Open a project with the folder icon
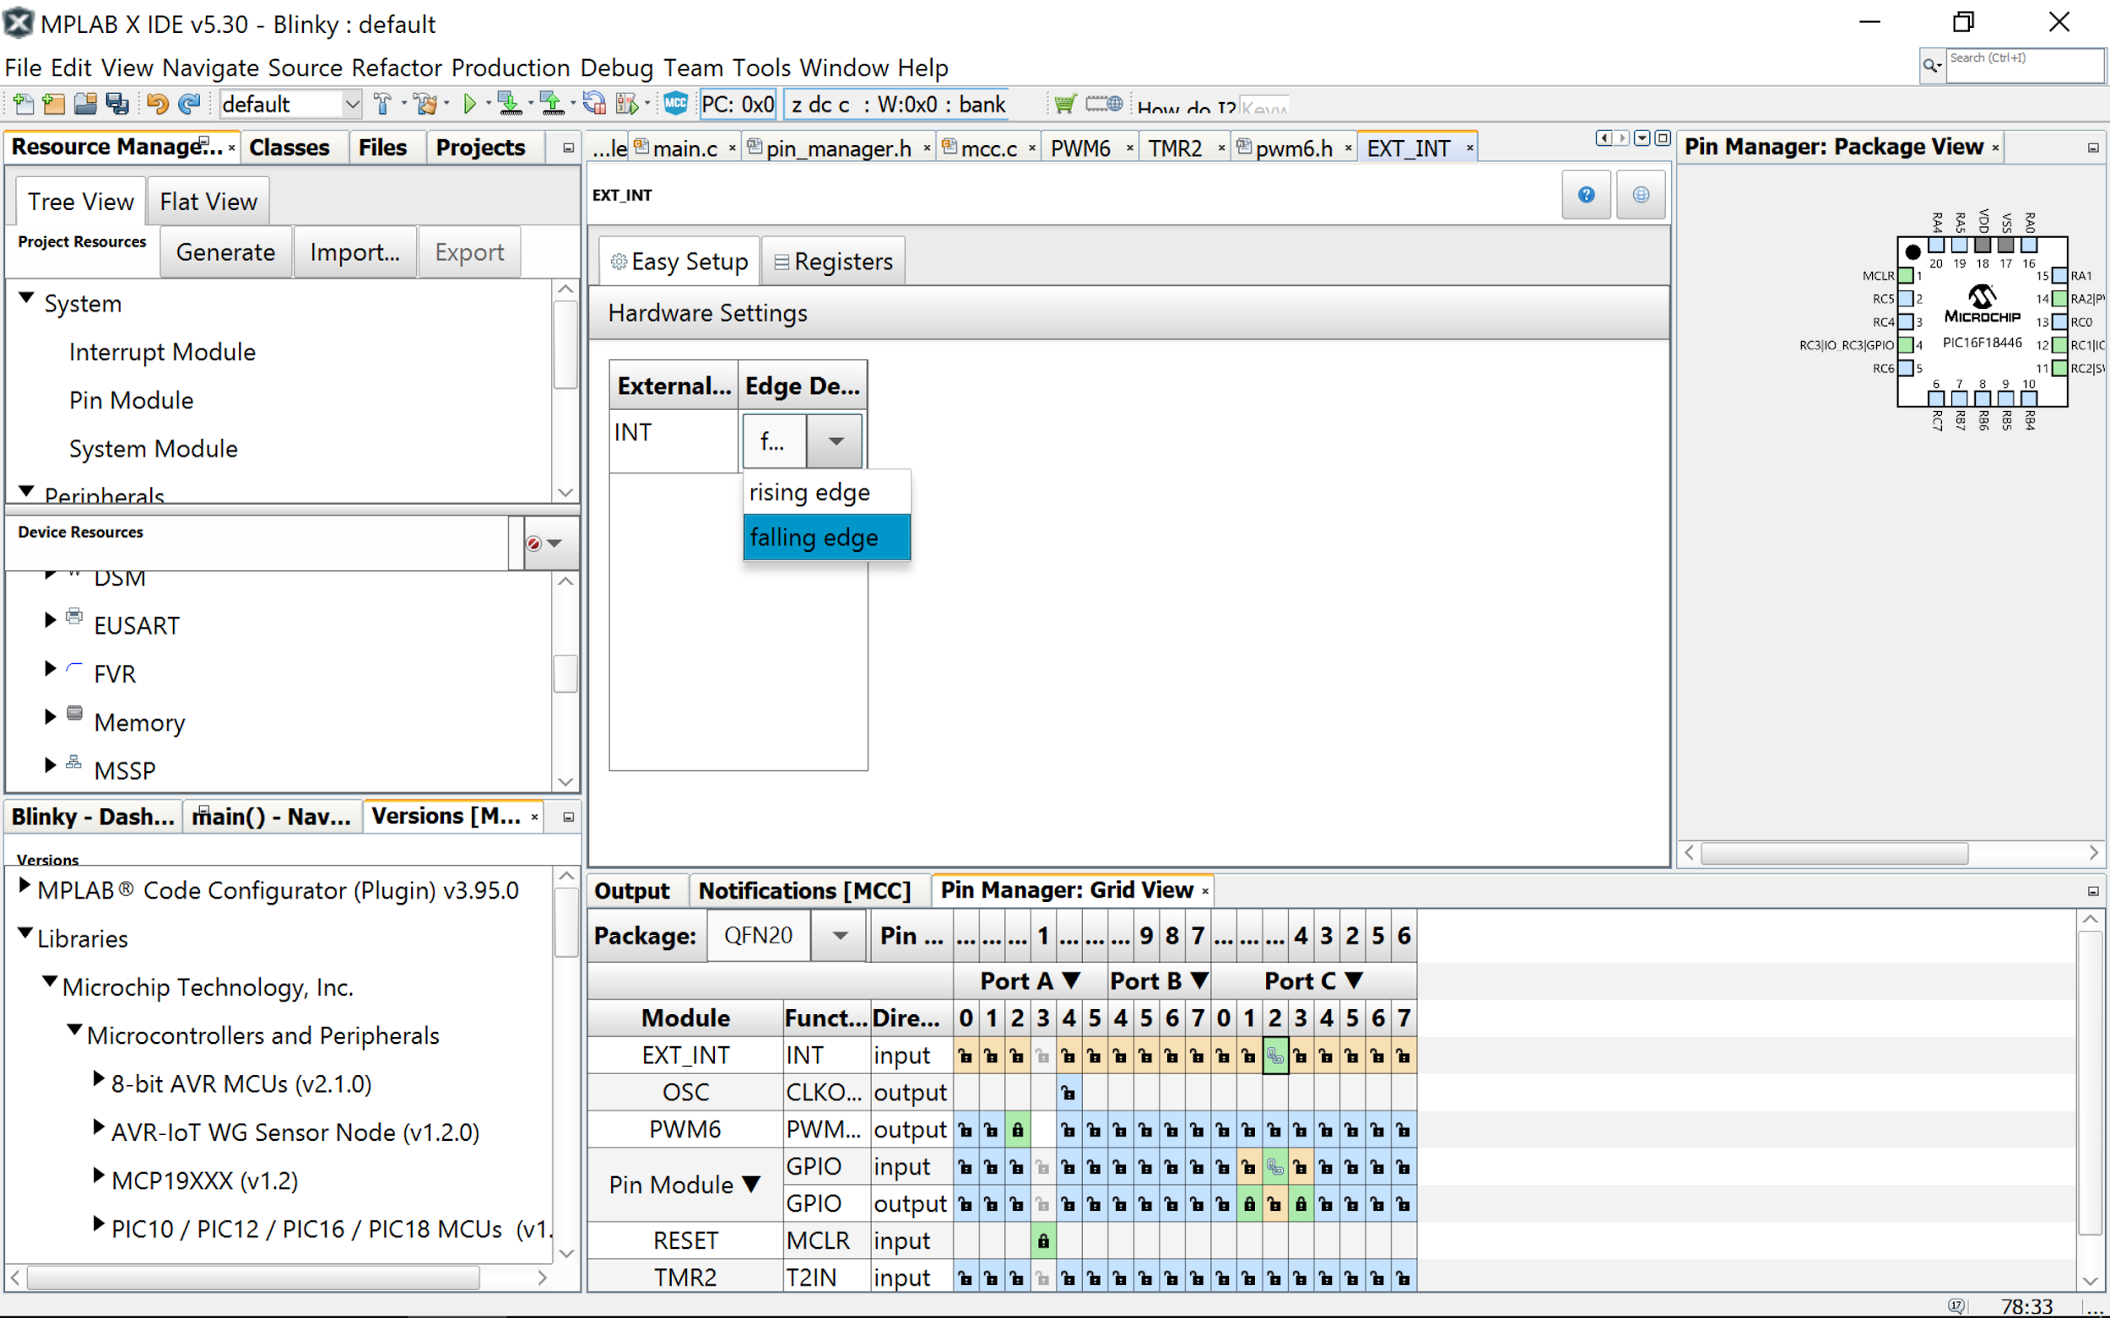The image size is (2110, 1318). (85, 105)
